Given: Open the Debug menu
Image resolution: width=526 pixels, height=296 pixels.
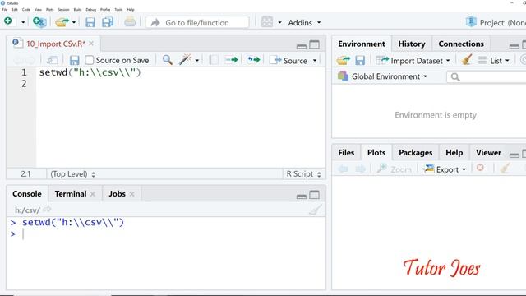Looking at the screenshot, I should (91, 9).
